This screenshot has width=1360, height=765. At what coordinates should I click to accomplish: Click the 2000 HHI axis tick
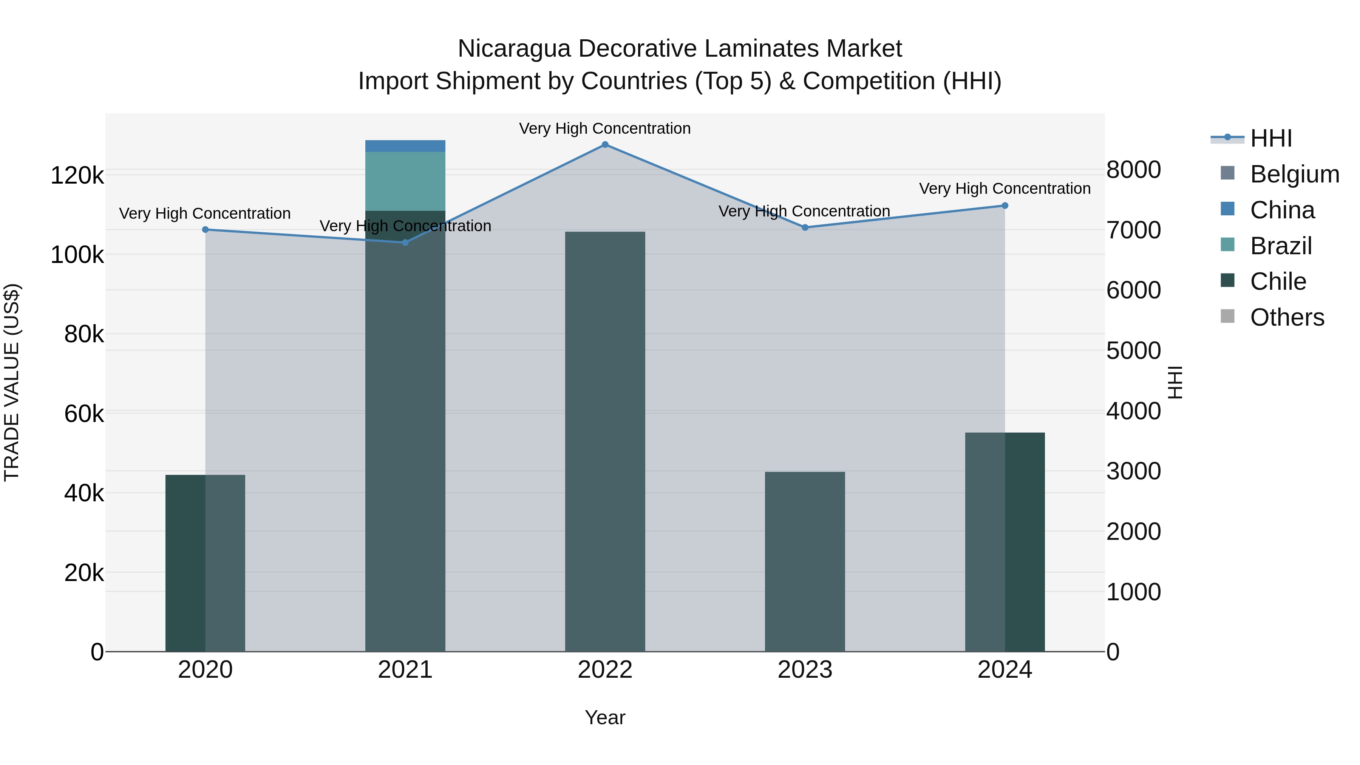[1133, 532]
